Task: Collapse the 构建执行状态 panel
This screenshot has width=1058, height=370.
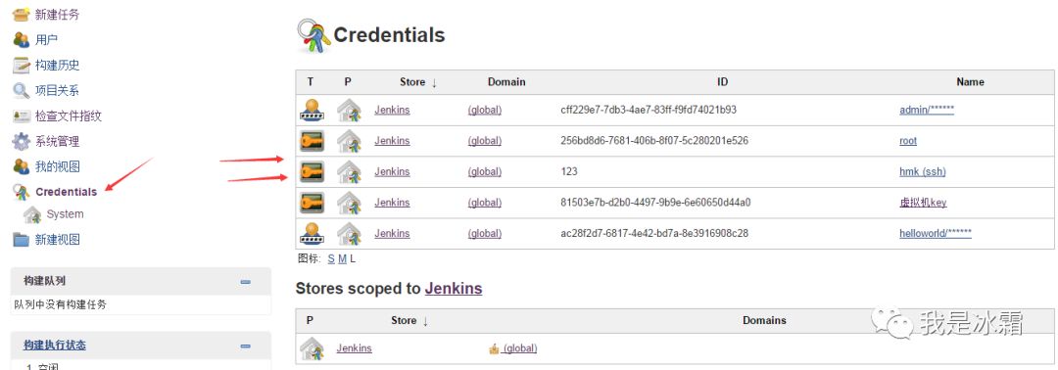Action: pos(246,346)
